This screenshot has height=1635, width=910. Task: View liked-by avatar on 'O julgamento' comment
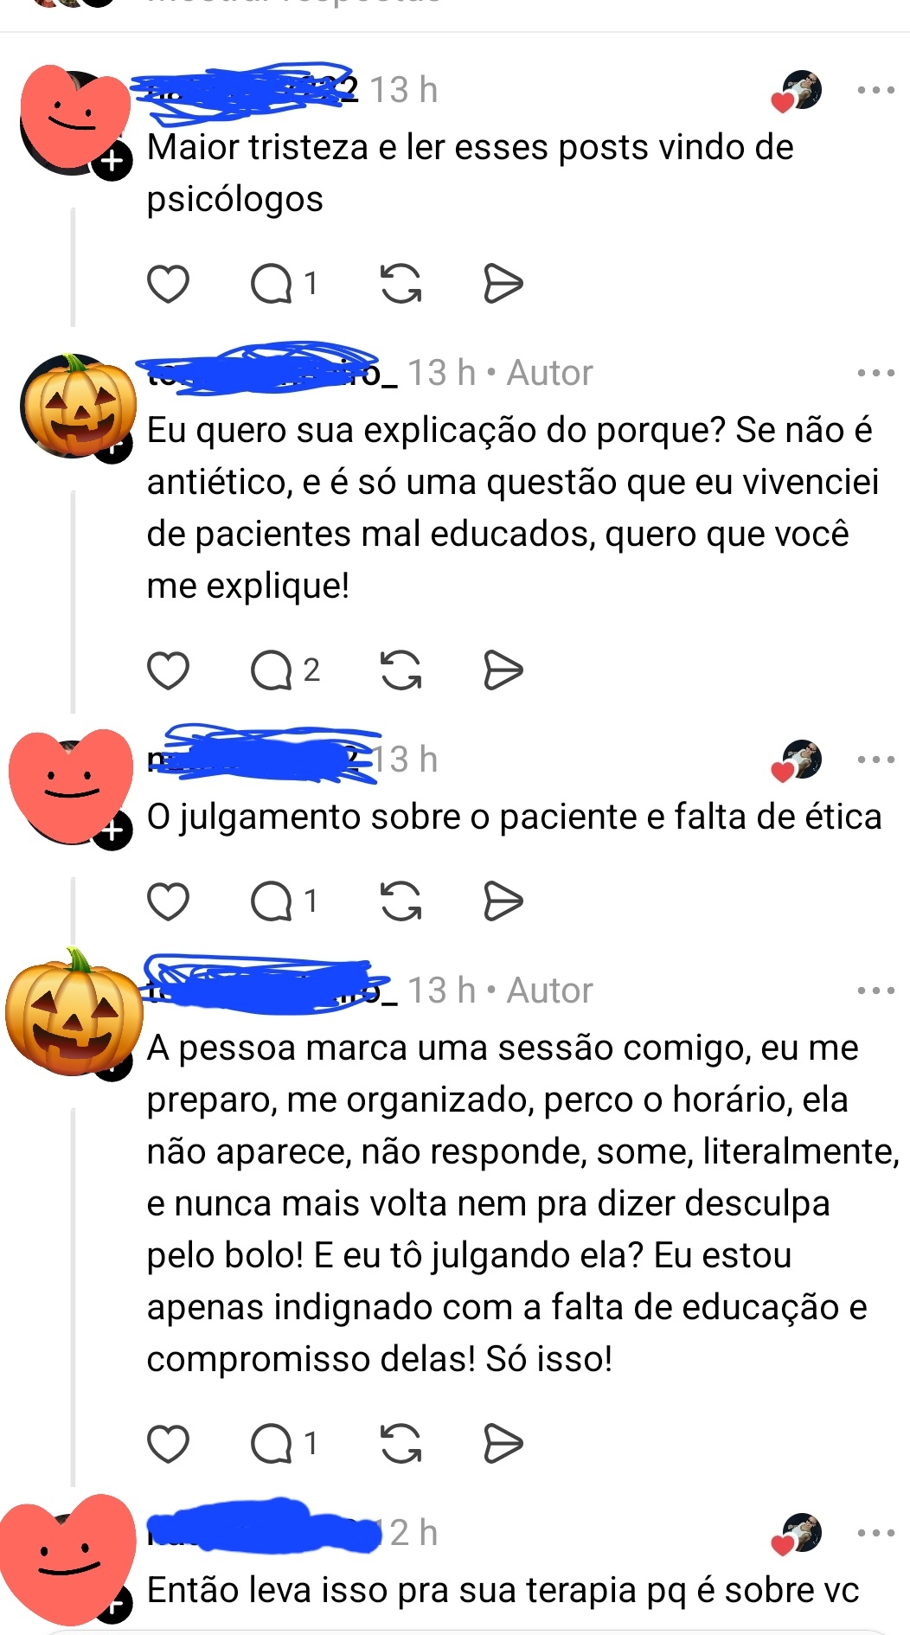click(797, 760)
